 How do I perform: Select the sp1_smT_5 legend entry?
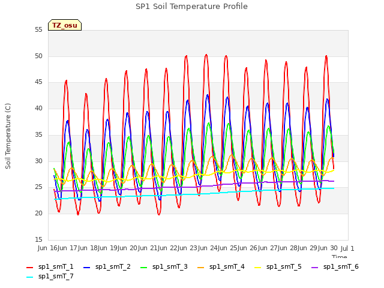click(x=278, y=266)
